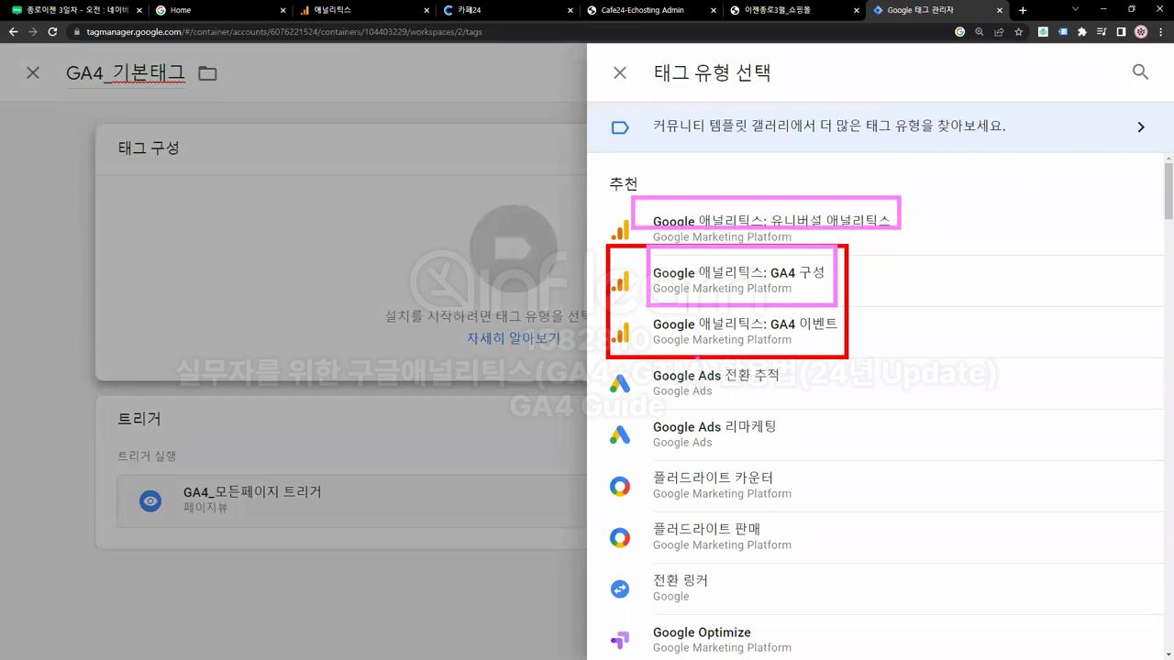Edit the tag name GA4_기본태그
Viewport: 1174px width, 660px height.
tap(126, 73)
